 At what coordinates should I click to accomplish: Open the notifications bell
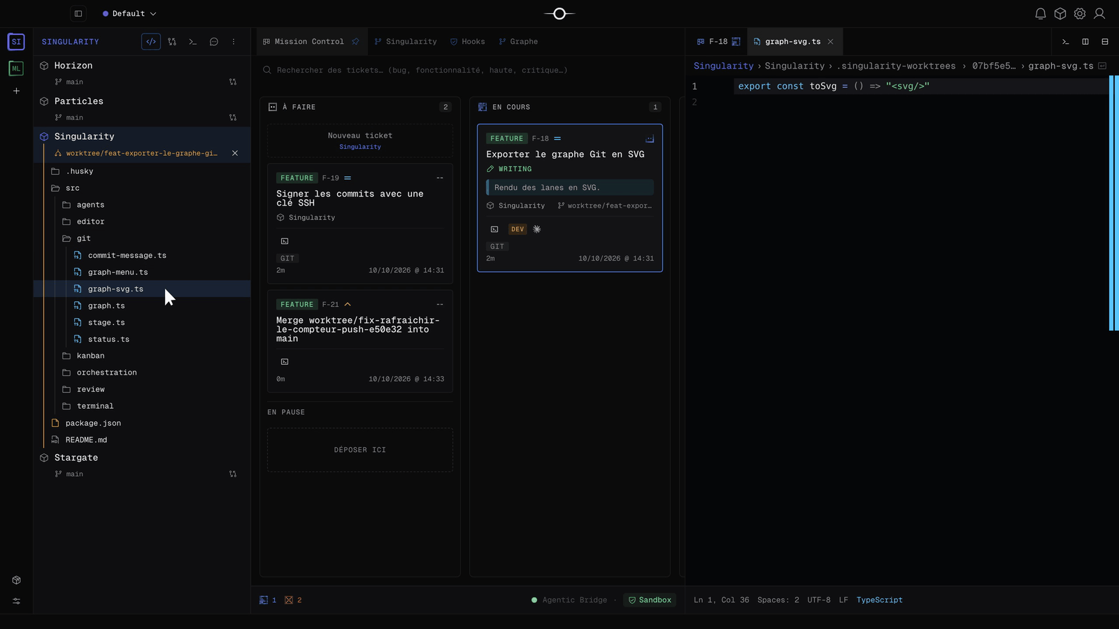(x=1041, y=13)
